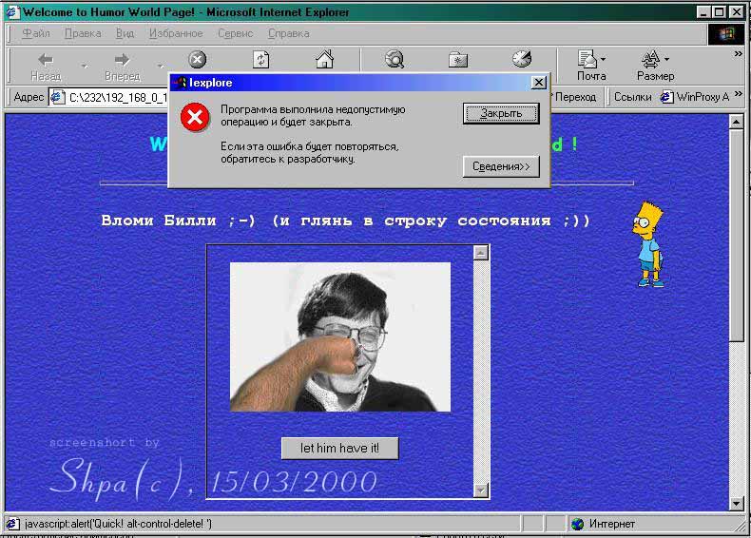The width and height of the screenshot is (751, 538).
Task: Open the Файл menu
Action: (x=36, y=33)
